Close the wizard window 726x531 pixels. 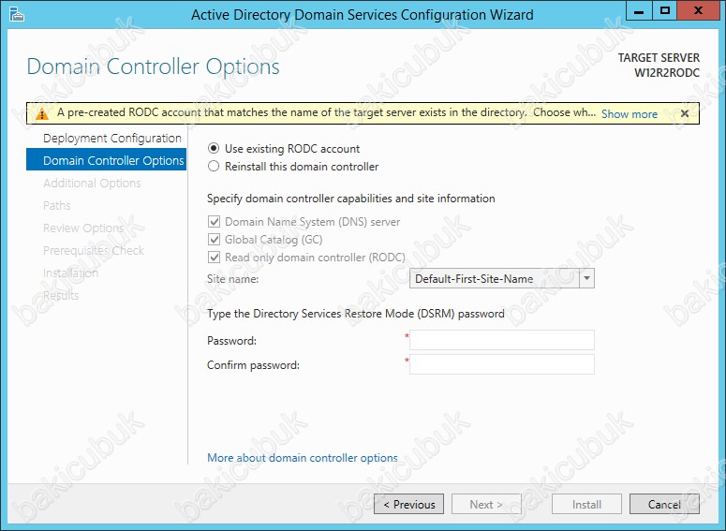pos(698,10)
